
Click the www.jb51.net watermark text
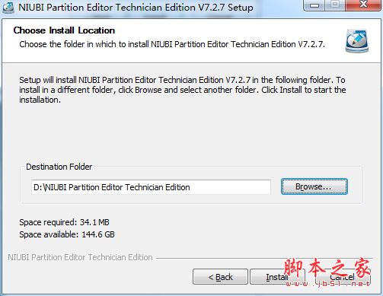point(327,284)
